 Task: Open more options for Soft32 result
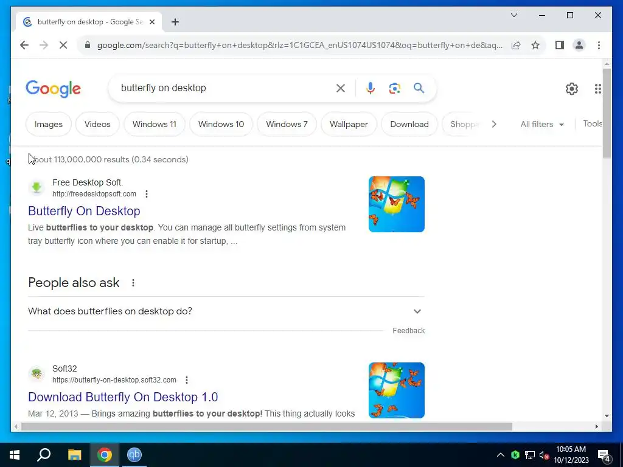187,380
